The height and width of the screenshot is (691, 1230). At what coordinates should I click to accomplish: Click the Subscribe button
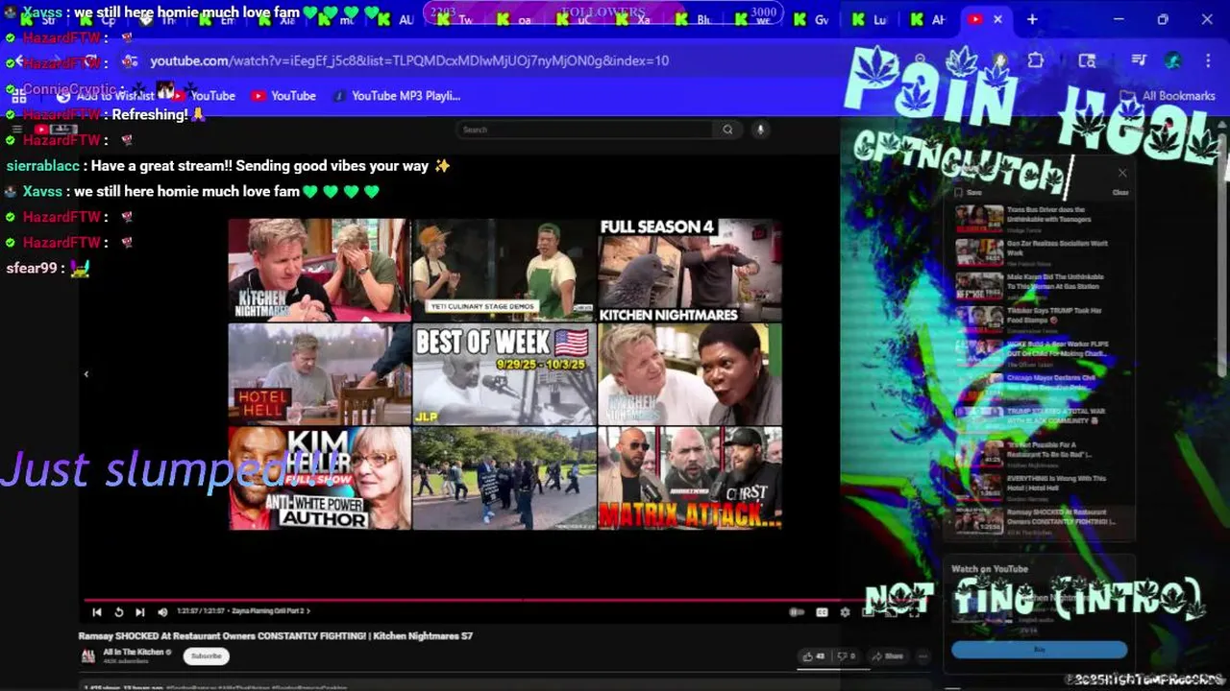[206, 656]
